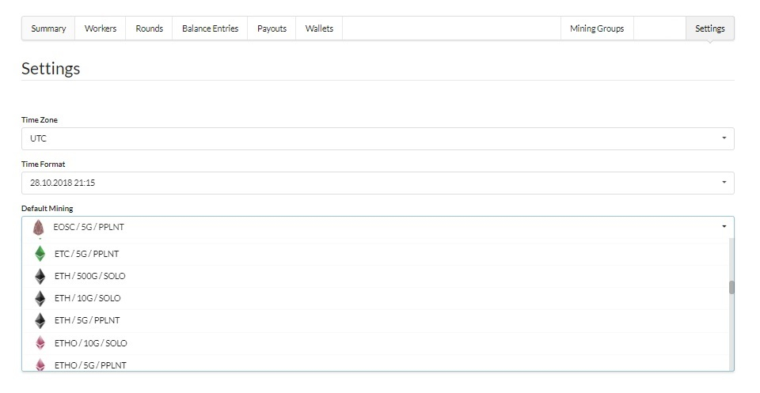The width and height of the screenshot is (760, 393).
Task: Click the ETH 10G SOLO diamond icon
Action: [x=40, y=298]
